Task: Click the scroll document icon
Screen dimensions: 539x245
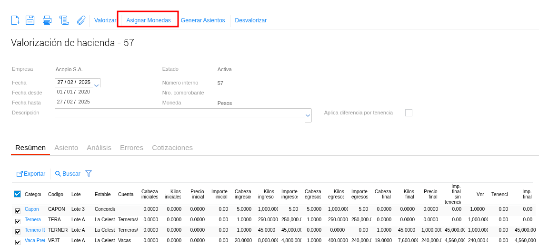Action: click(x=64, y=20)
